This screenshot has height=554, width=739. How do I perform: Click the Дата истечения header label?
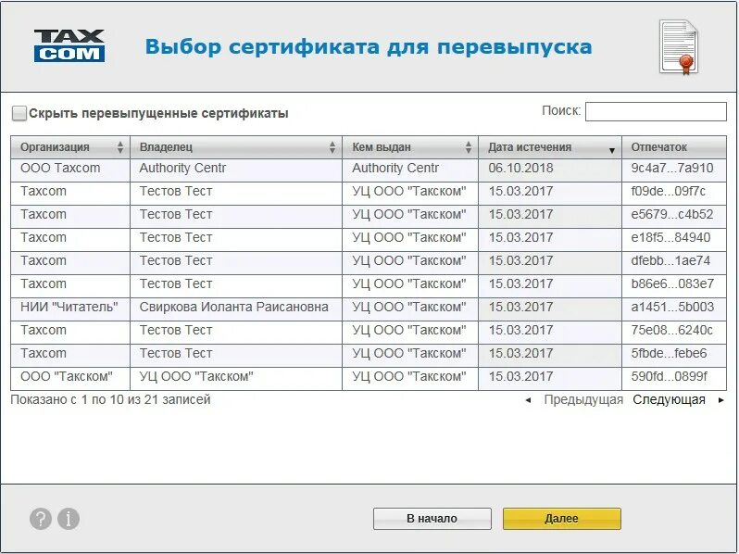[530, 147]
